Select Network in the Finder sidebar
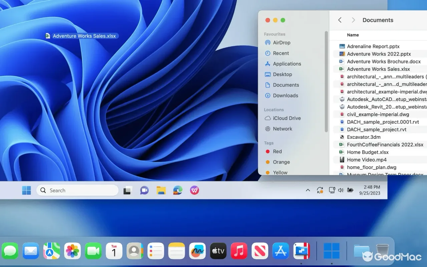Screen dimensions: 427x267 tap(278, 129)
